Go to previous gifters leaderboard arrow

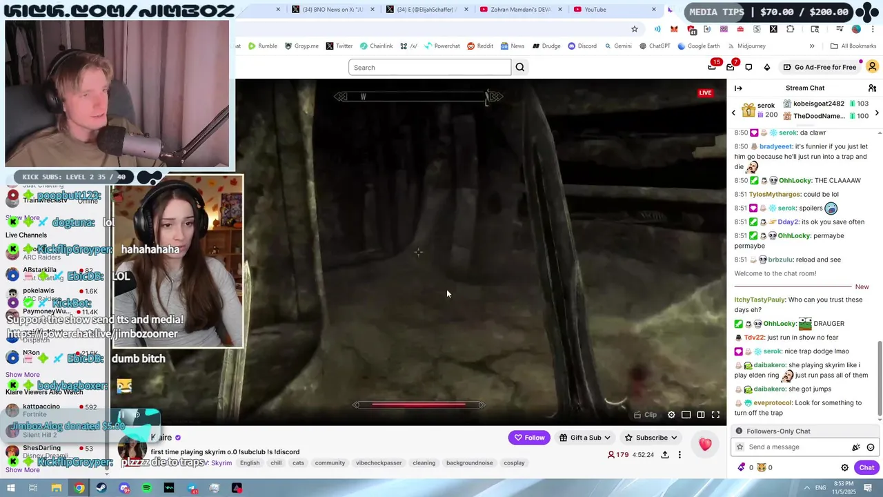pos(734,112)
